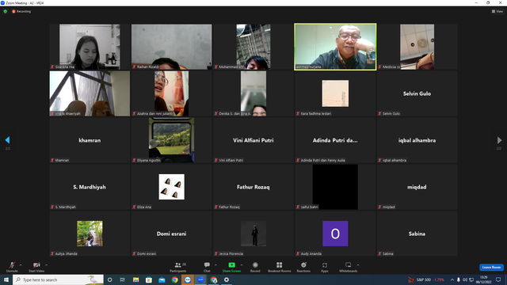Click the Record button

tap(255, 267)
